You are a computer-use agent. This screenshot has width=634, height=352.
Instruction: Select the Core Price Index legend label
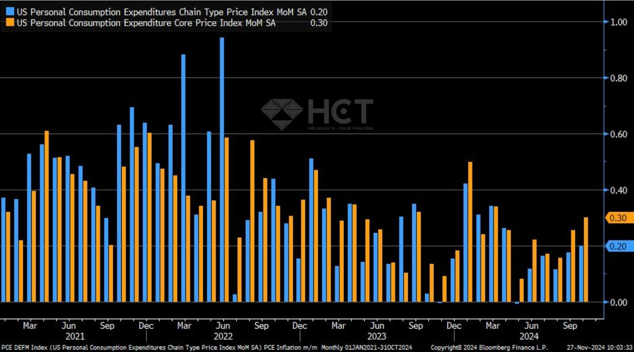point(146,23)
